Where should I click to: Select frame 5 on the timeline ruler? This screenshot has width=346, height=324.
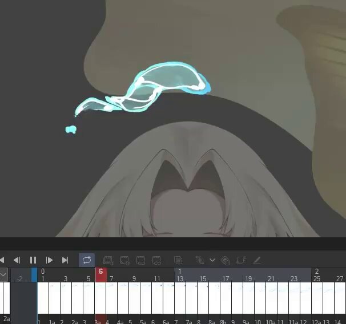coord(88,279)
